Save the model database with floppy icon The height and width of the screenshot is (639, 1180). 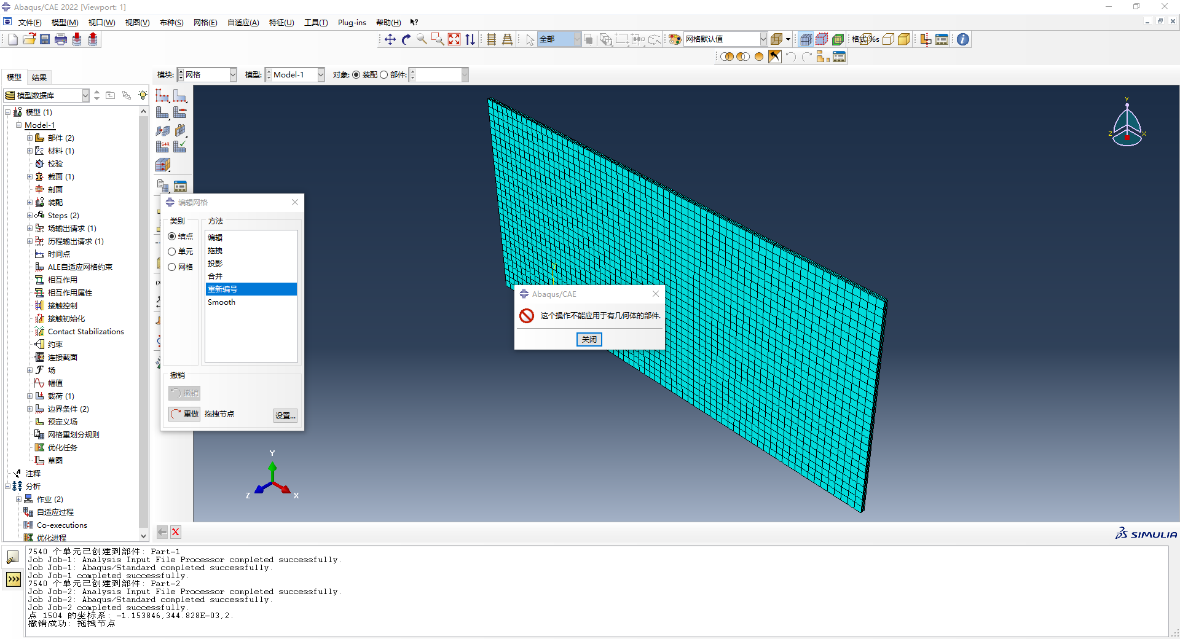(x=45, y=39)
